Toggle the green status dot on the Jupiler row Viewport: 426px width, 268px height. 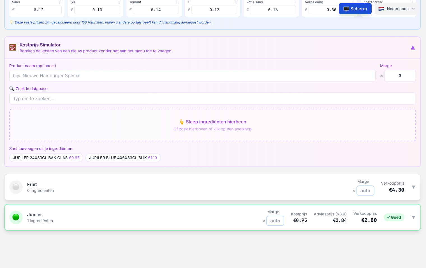coord(16,217)
